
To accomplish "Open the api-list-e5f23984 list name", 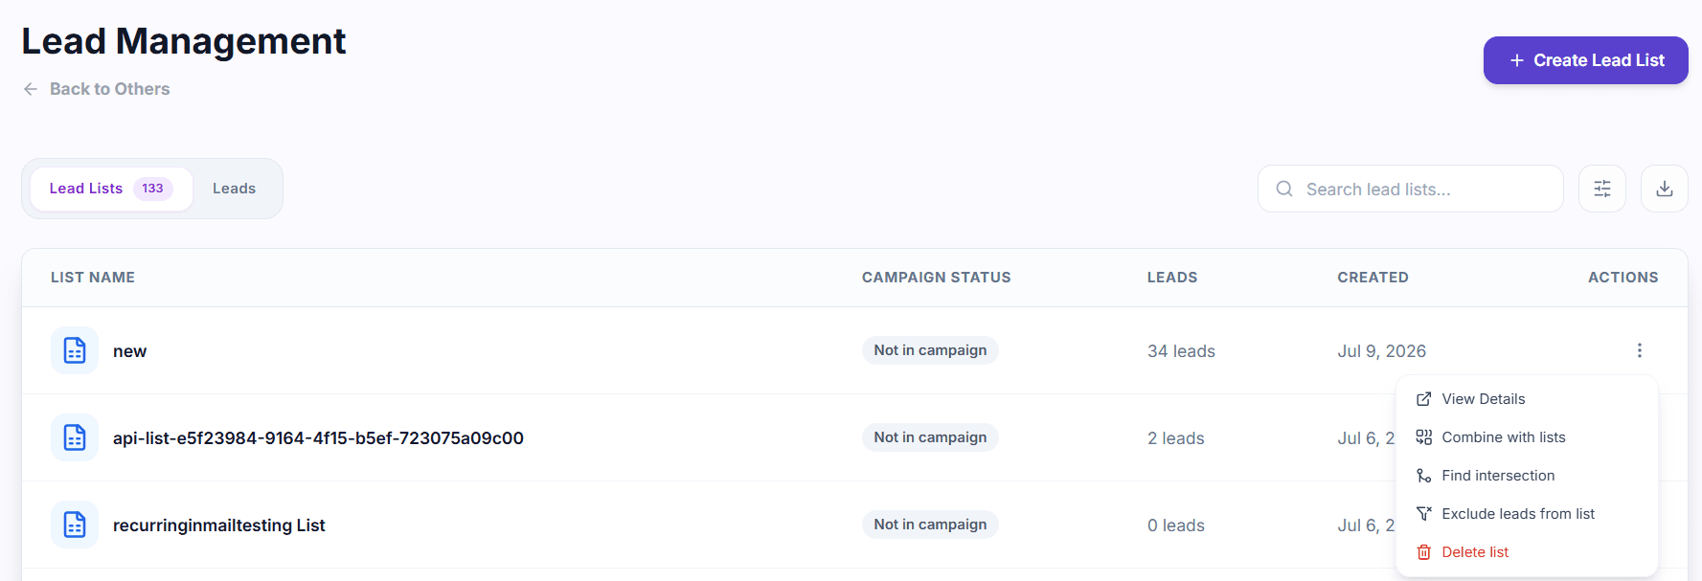I will 318,438.
